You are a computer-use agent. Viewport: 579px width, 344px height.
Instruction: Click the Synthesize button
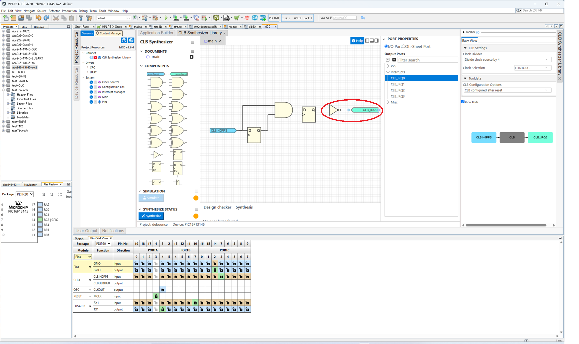151,216
